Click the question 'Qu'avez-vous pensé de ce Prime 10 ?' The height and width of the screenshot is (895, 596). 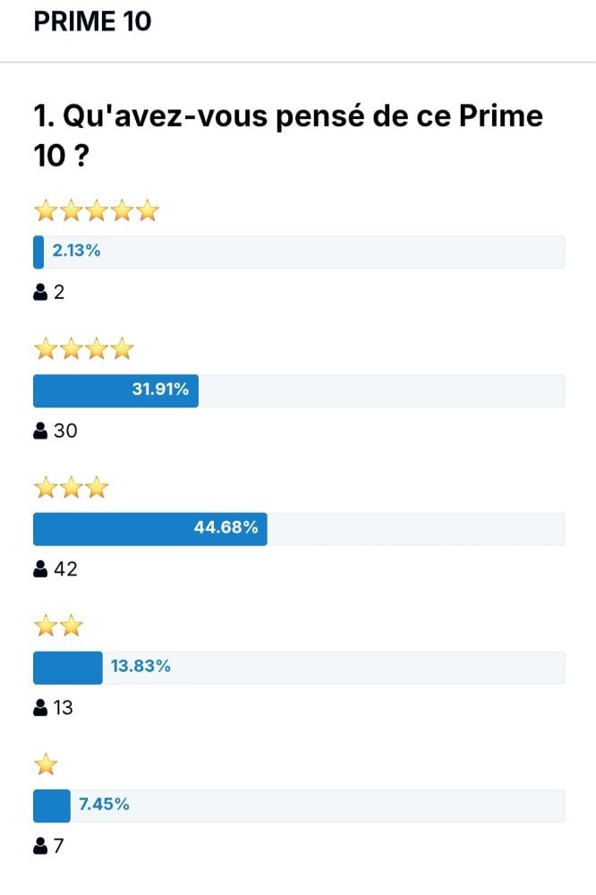click(288, 135)
